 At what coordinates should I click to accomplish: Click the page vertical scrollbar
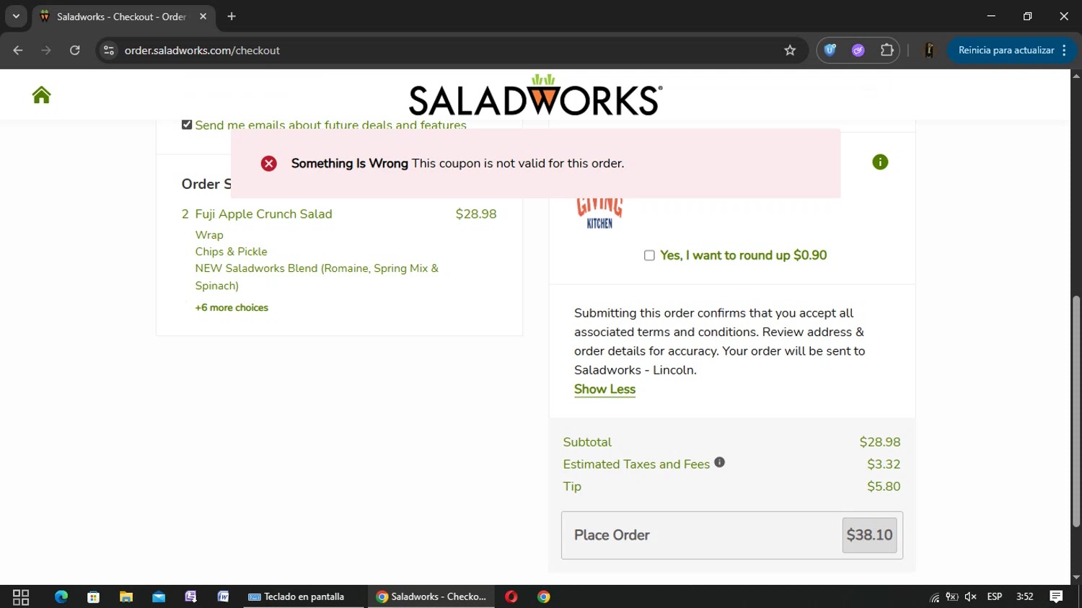(1076, 411)
